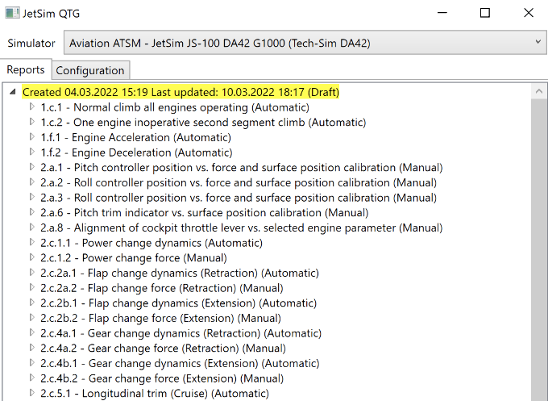
Task: Expand 2.c.4b.2 Gear change force Extension
Action: (31, 378)
